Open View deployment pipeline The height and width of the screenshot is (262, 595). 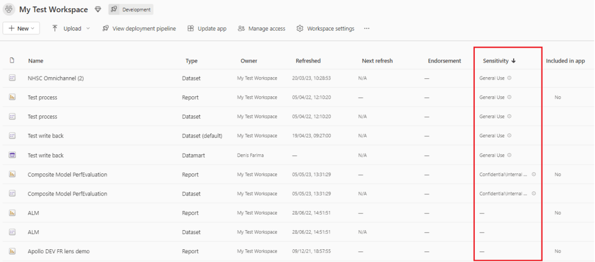point(139,28)
